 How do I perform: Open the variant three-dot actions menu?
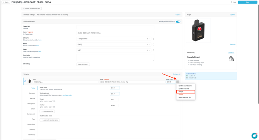click(x=178, y=82)
